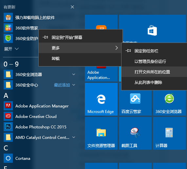
Task: Click the 最近添加 label
Action: tap(62, 85)
